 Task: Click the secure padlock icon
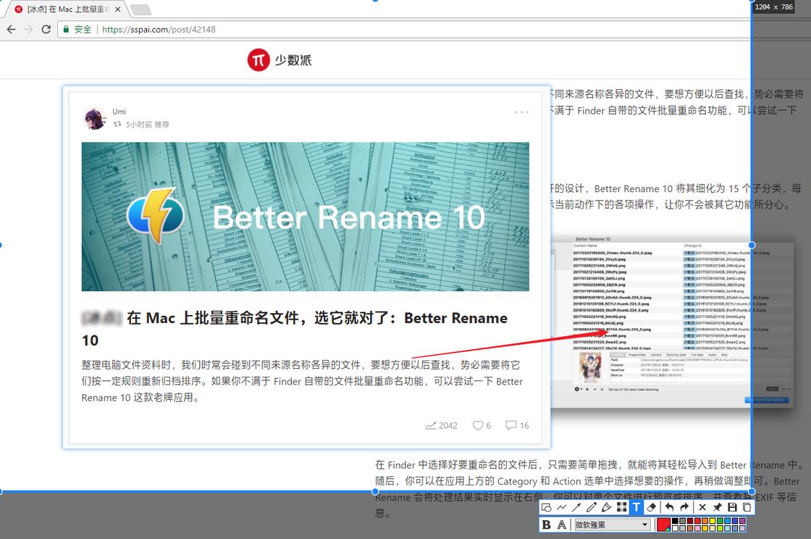(x=66, y=30)
